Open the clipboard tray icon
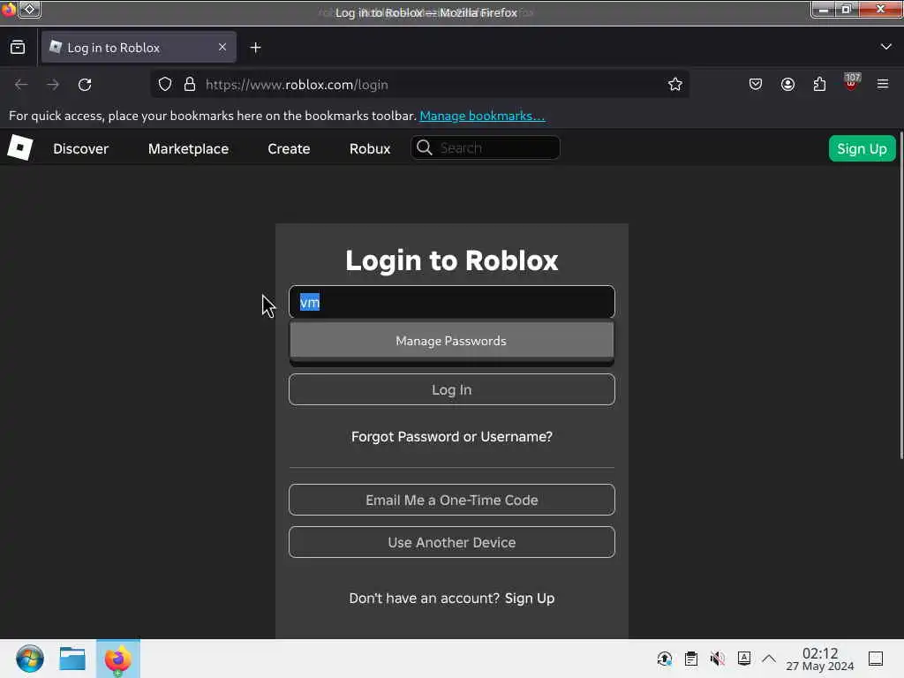The image size is (904, 678). (x=690, y=659)
